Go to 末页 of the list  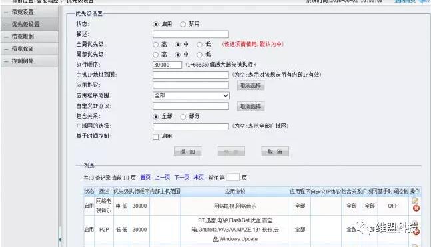point(199,178)
